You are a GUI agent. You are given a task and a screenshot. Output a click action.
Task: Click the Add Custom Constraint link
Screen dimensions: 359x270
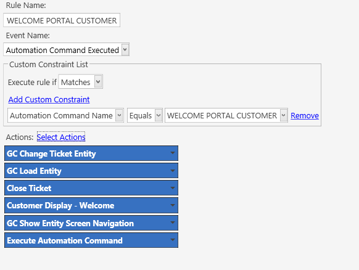49,100
